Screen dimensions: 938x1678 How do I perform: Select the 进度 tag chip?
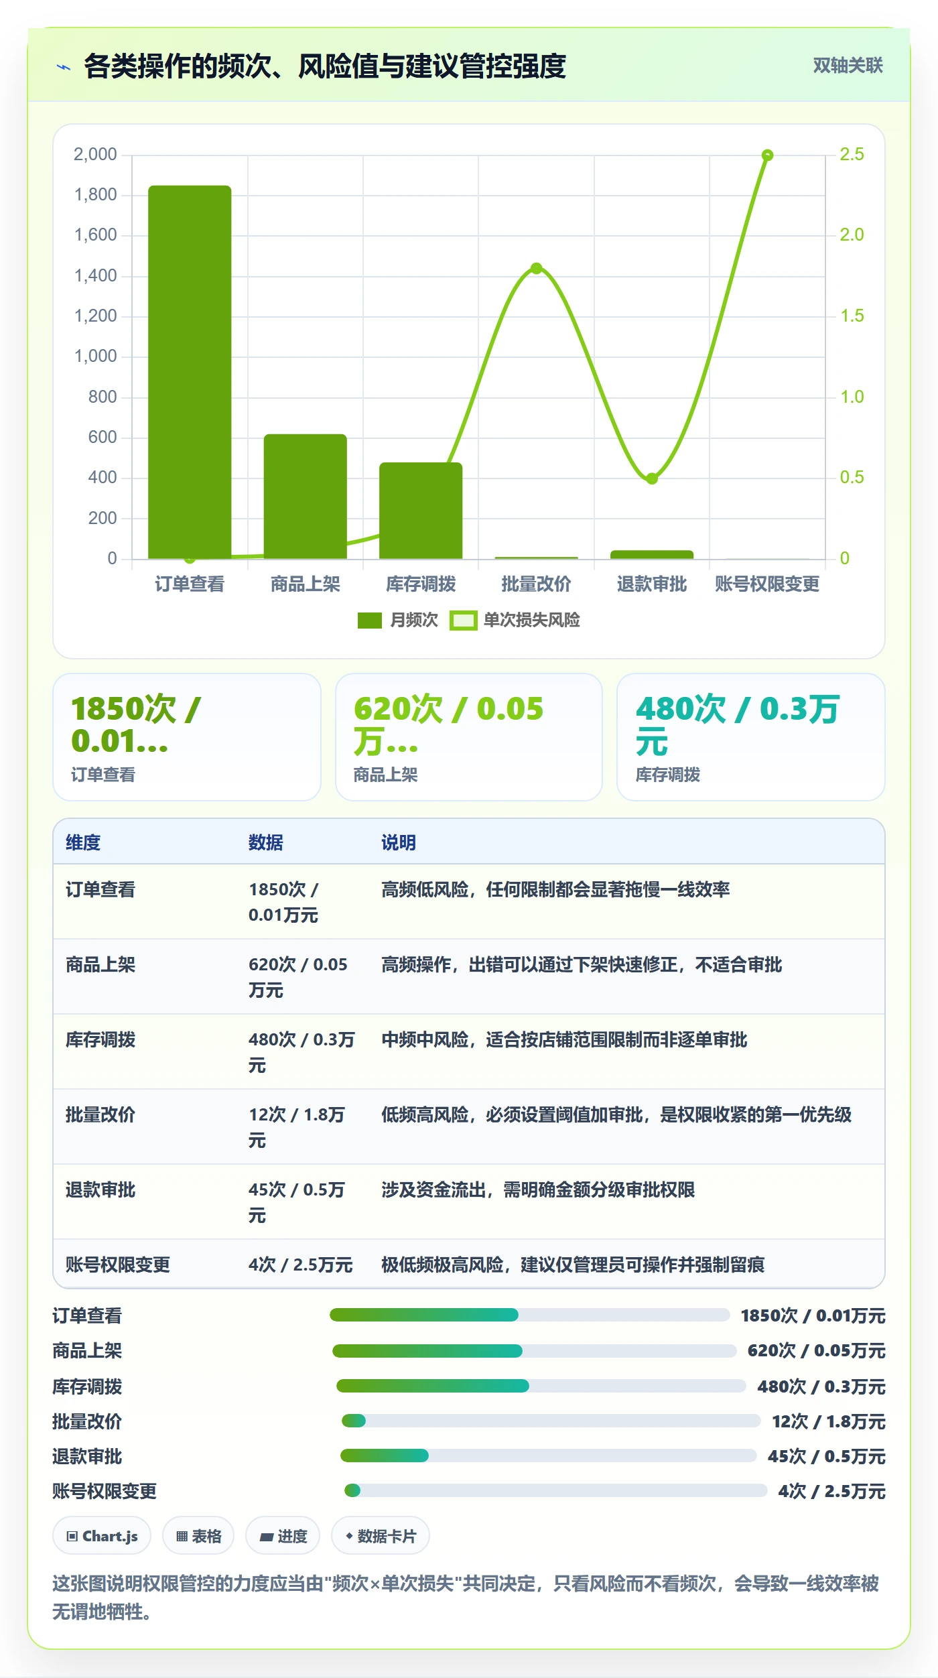pyautogui.click(x=283, y=1535)
